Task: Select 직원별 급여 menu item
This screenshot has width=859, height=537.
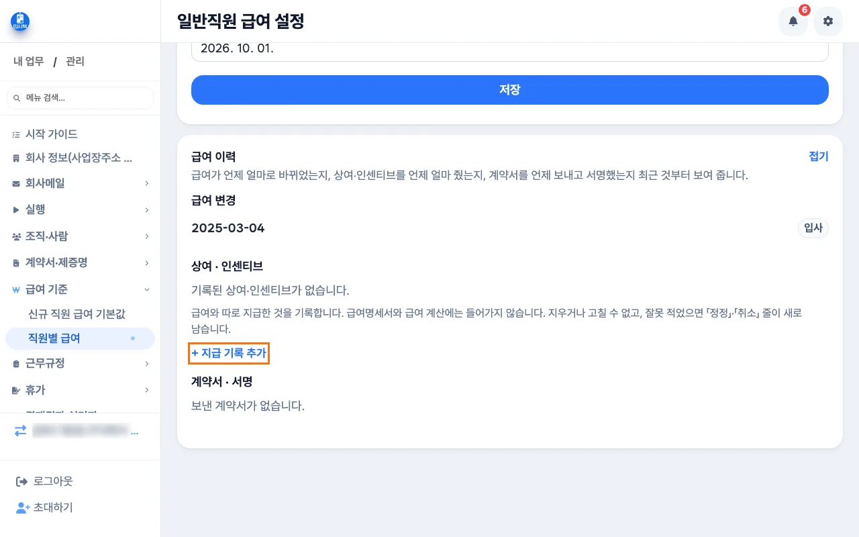Action: 80,338
